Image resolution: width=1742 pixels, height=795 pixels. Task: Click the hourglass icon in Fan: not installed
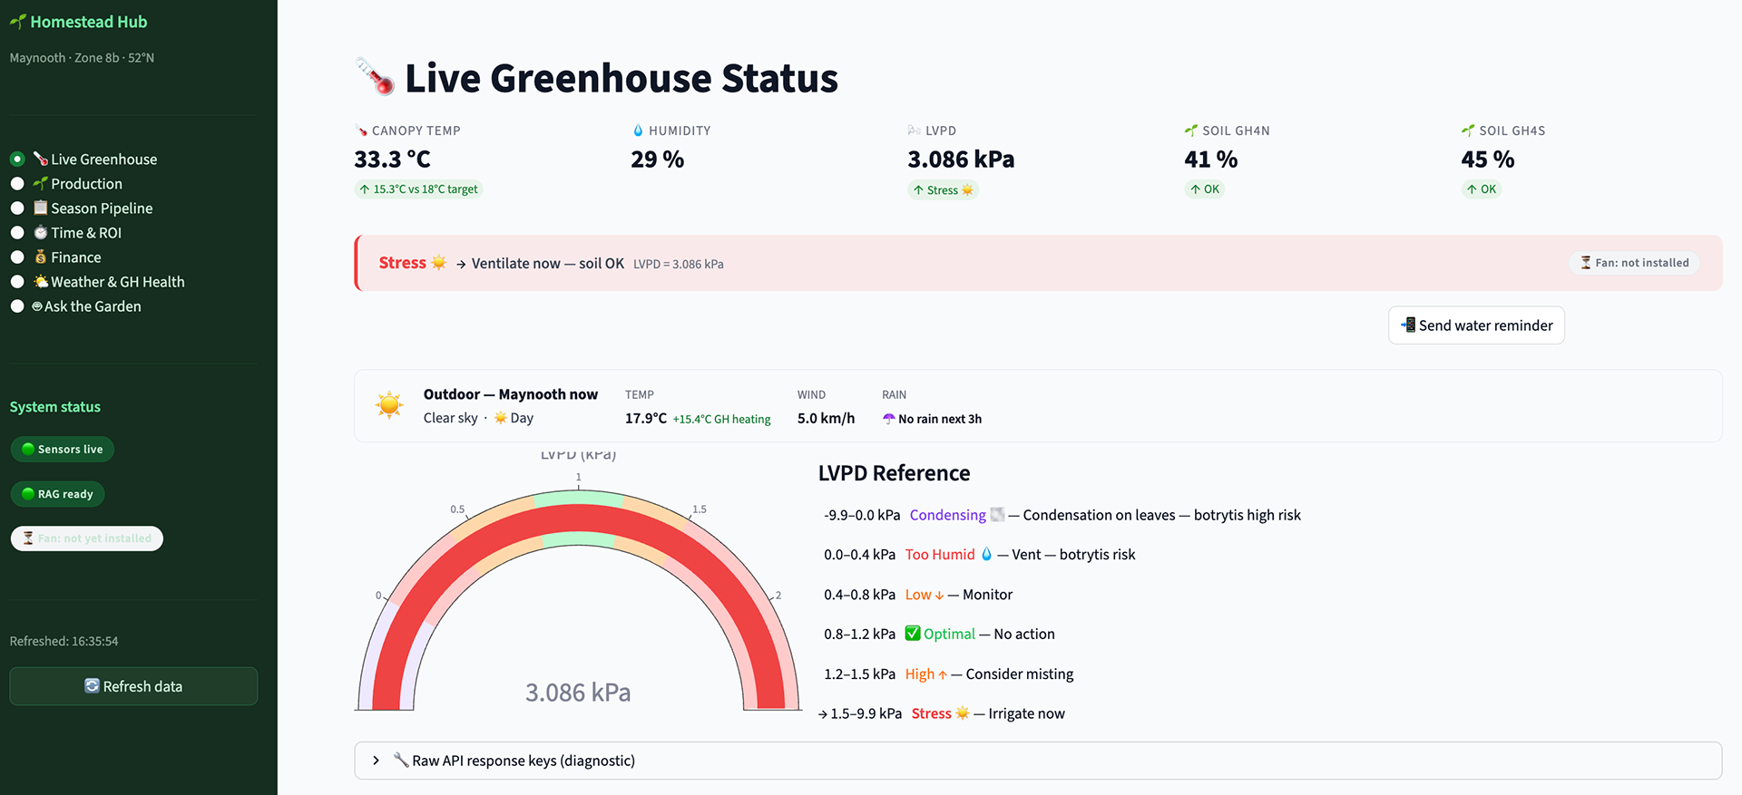[x=1586, y=263]
